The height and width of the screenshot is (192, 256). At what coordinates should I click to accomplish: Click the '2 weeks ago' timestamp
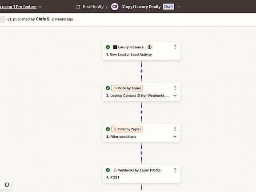point(62,19)
